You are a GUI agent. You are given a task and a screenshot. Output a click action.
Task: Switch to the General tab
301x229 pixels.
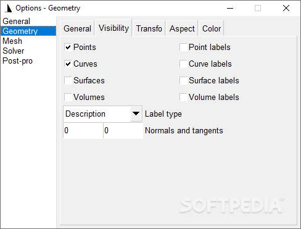click(x=77, y=28)
